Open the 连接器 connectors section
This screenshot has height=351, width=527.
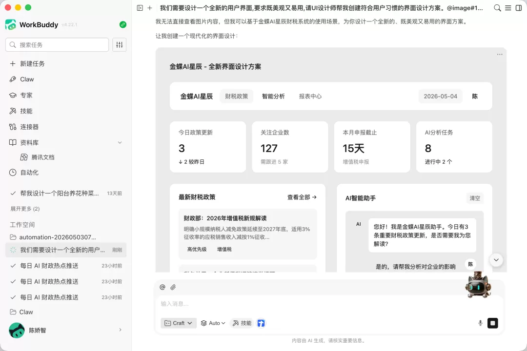coord(66,127)
